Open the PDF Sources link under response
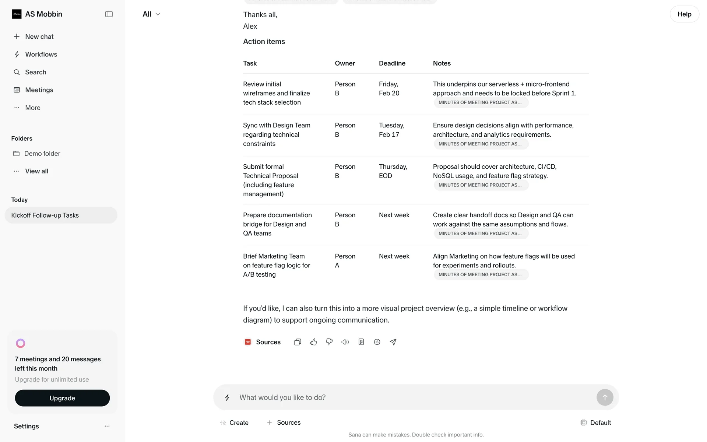 click(263, 342)
